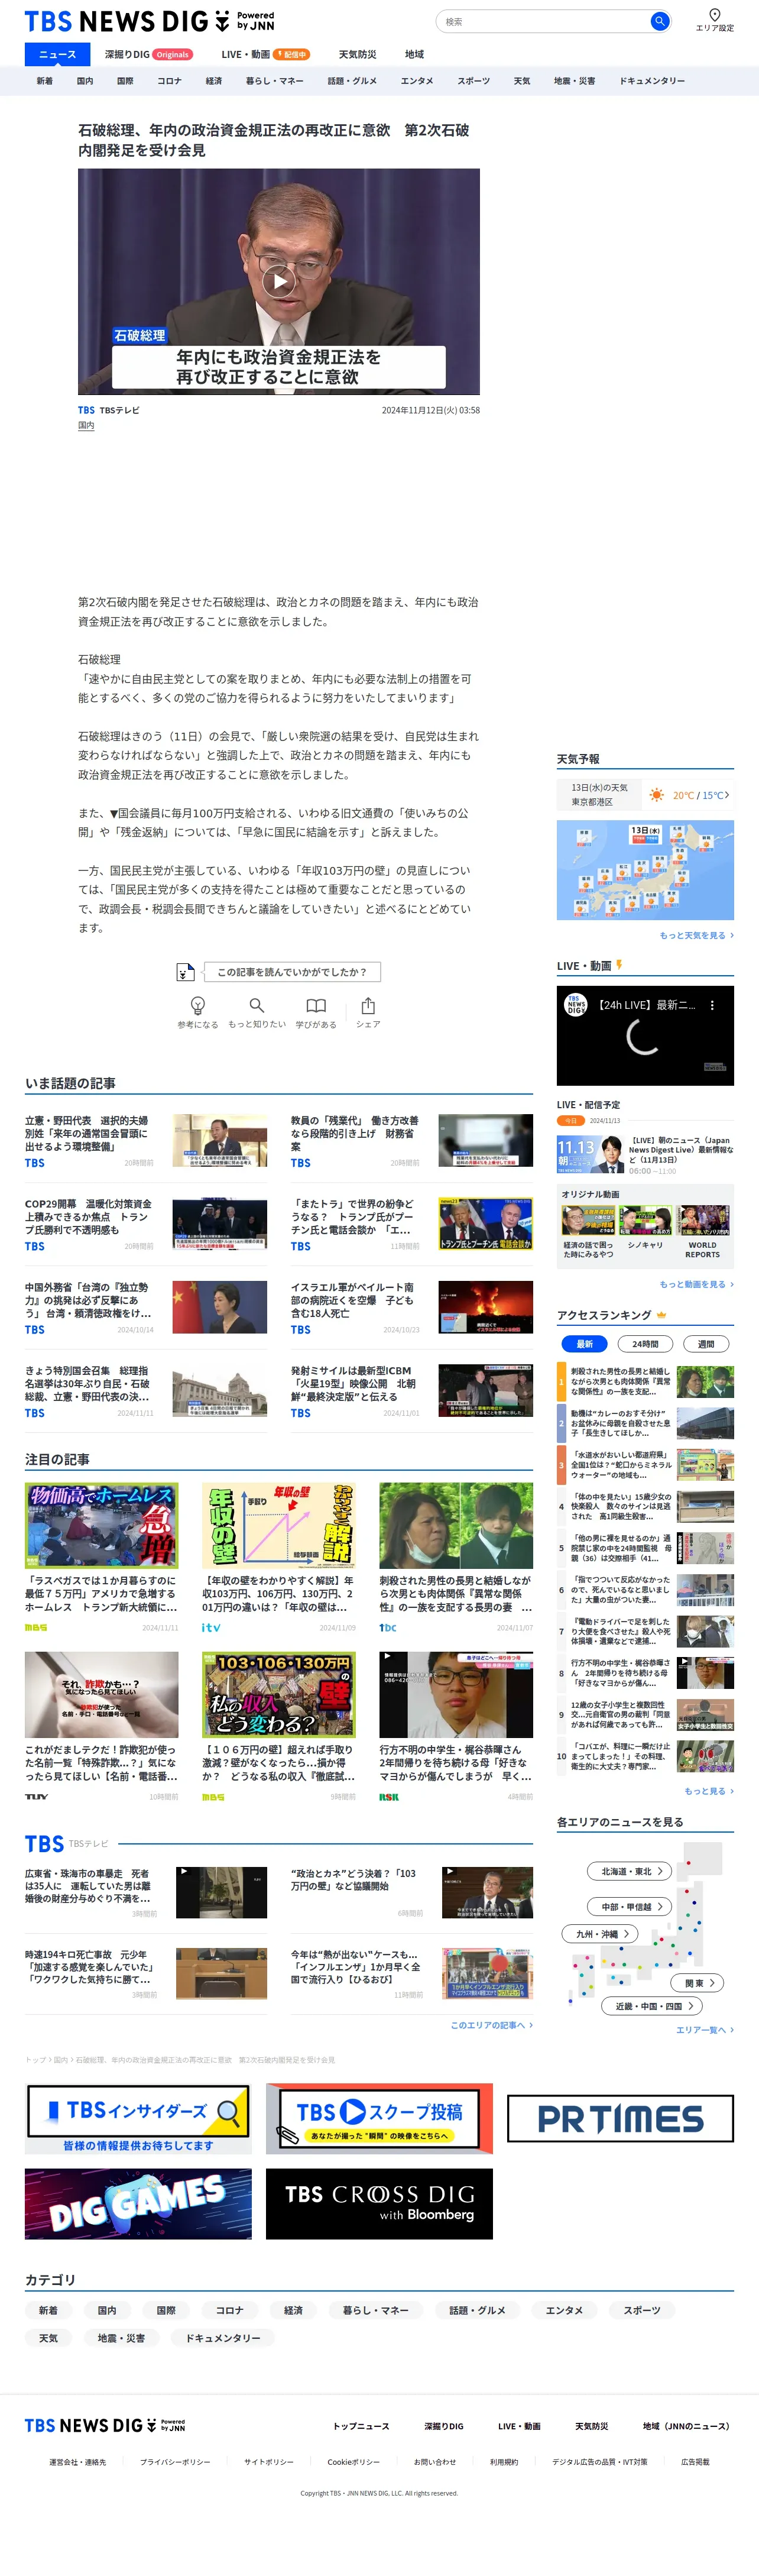Click トップ breadcrumb link

35,2060
